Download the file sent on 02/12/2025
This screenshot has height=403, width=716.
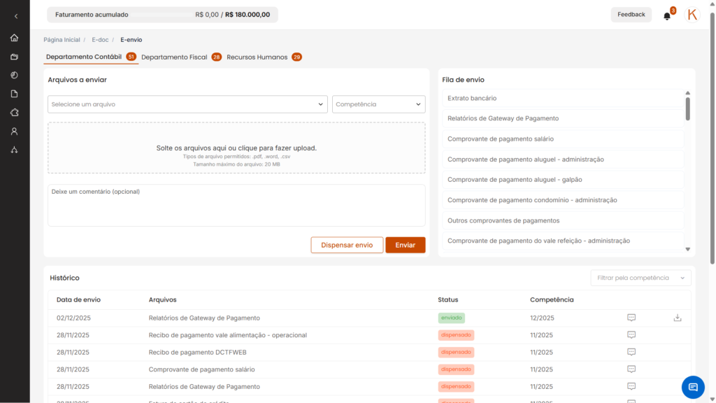677,318
